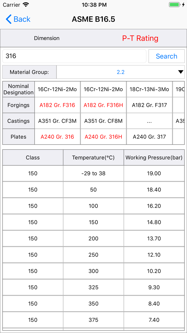Click the Temperature(°C) column header
This screenshot has height=333, width=187.
click(93, 158)
